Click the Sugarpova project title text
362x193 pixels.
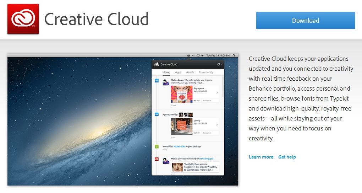point(199,88)
